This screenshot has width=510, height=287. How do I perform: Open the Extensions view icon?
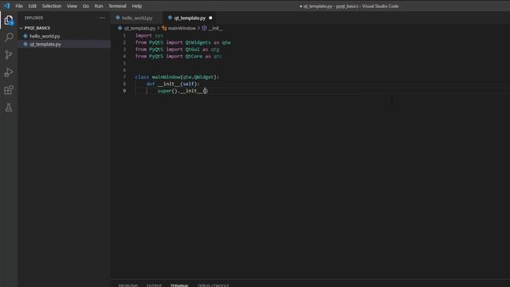point(9,90)
